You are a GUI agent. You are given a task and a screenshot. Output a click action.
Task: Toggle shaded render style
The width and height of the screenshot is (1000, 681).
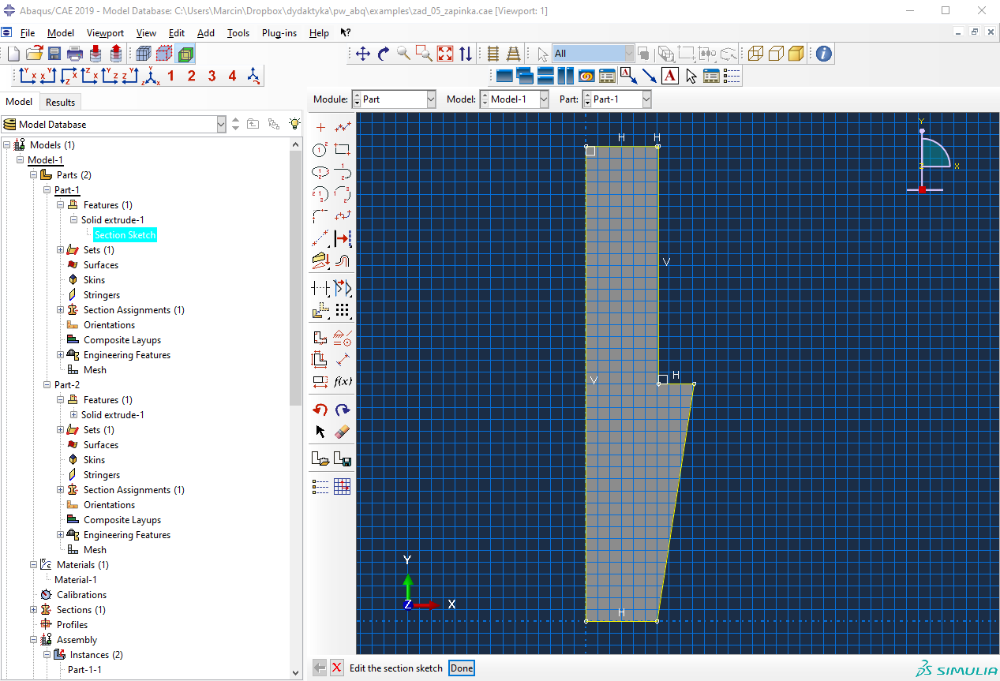point(796,54)
